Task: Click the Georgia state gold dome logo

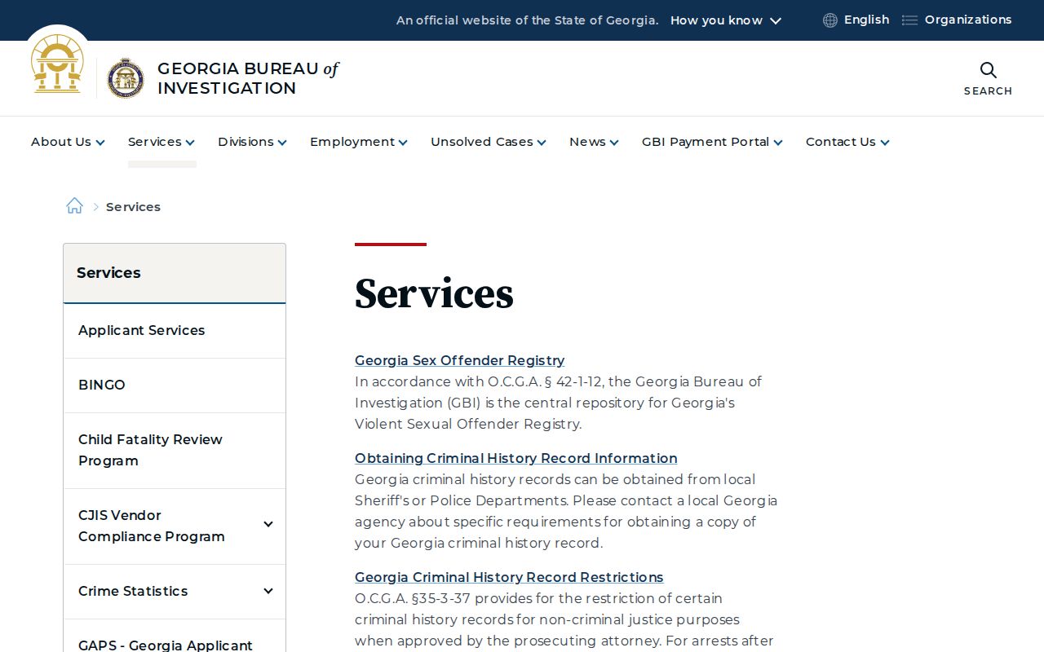Action: (x=57, y=64)
